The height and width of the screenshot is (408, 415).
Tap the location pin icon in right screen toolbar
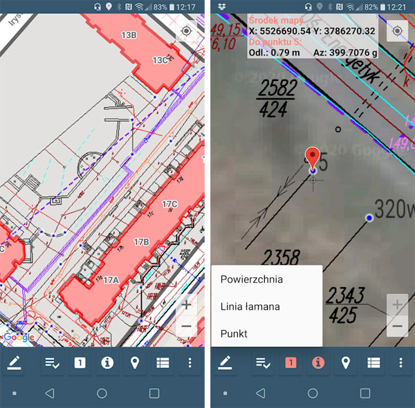[x=345, y=363]
